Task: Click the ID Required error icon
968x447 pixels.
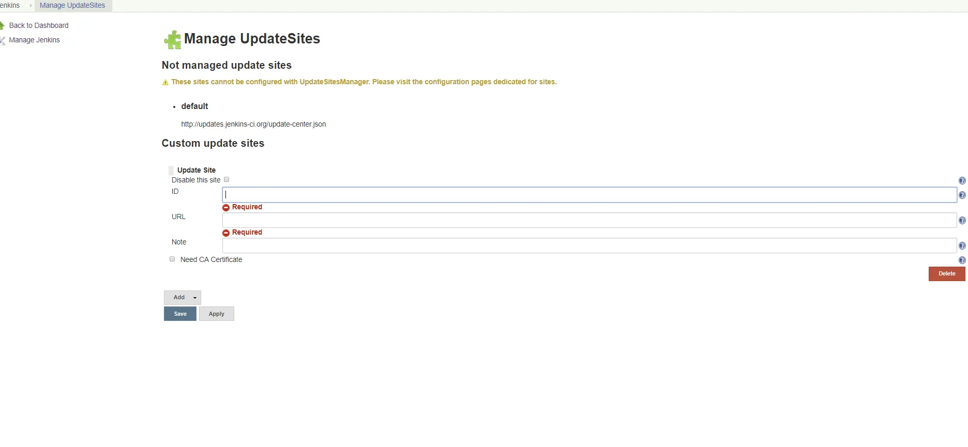Action: point(226,207)
